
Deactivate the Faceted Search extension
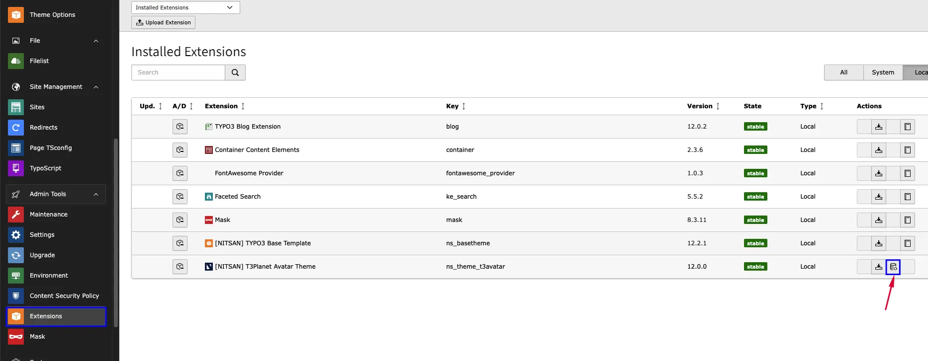[180, 197]
